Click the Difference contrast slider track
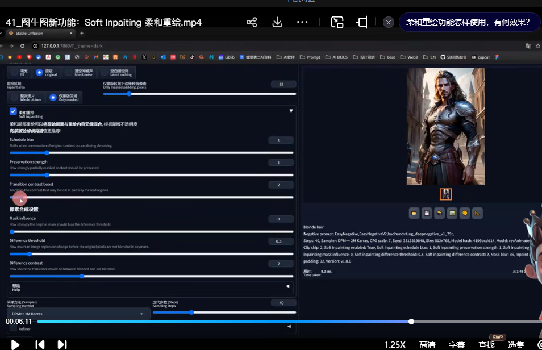This screenshot has height=350, width=542. [151, 276]
